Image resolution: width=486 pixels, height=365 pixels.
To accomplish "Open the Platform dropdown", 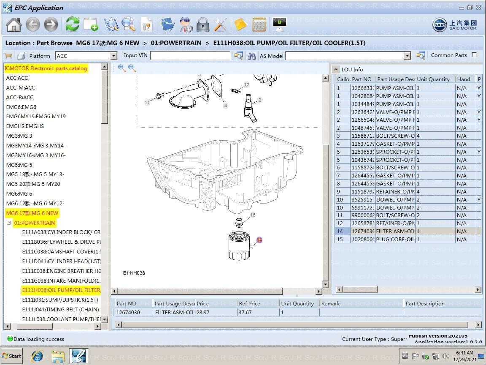I will tap(114, 56).
